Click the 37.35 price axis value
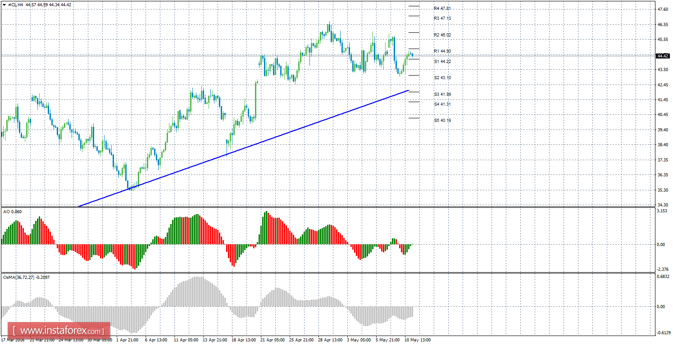Viewport: 673px width, 345px height. pos(663,160)
